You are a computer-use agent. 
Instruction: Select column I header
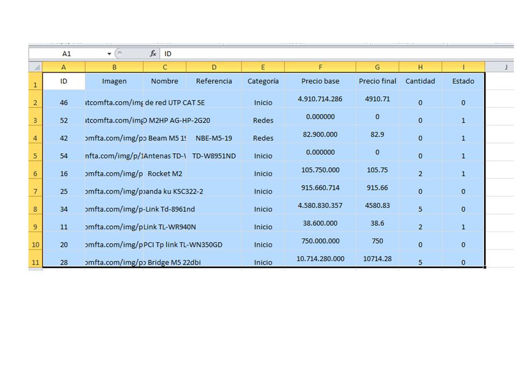click(x=463, y=67)
